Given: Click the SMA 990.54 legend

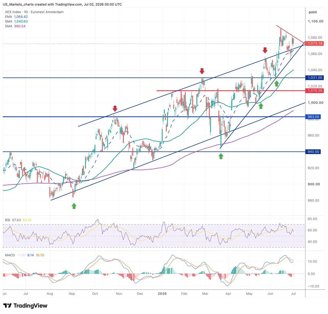Looking at the screenshot, I should pyautogui.click(x=15, y=26).
